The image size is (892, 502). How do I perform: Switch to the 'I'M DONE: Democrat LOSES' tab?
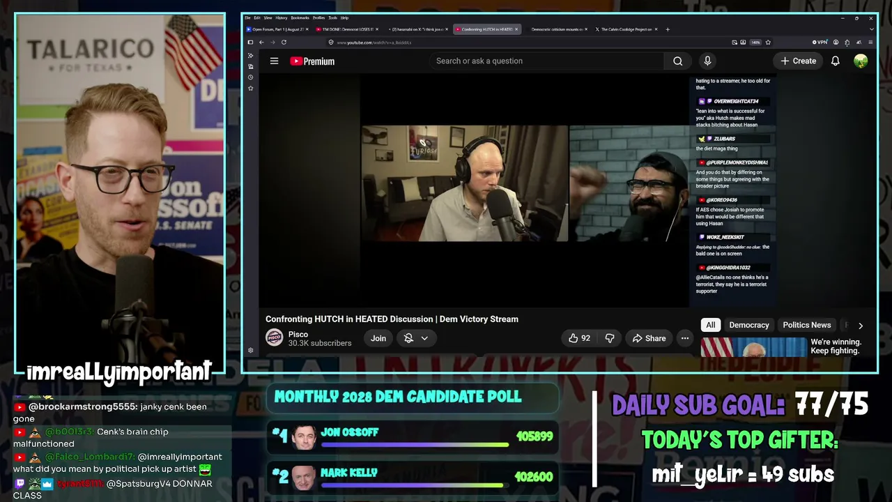coord(347,29)
